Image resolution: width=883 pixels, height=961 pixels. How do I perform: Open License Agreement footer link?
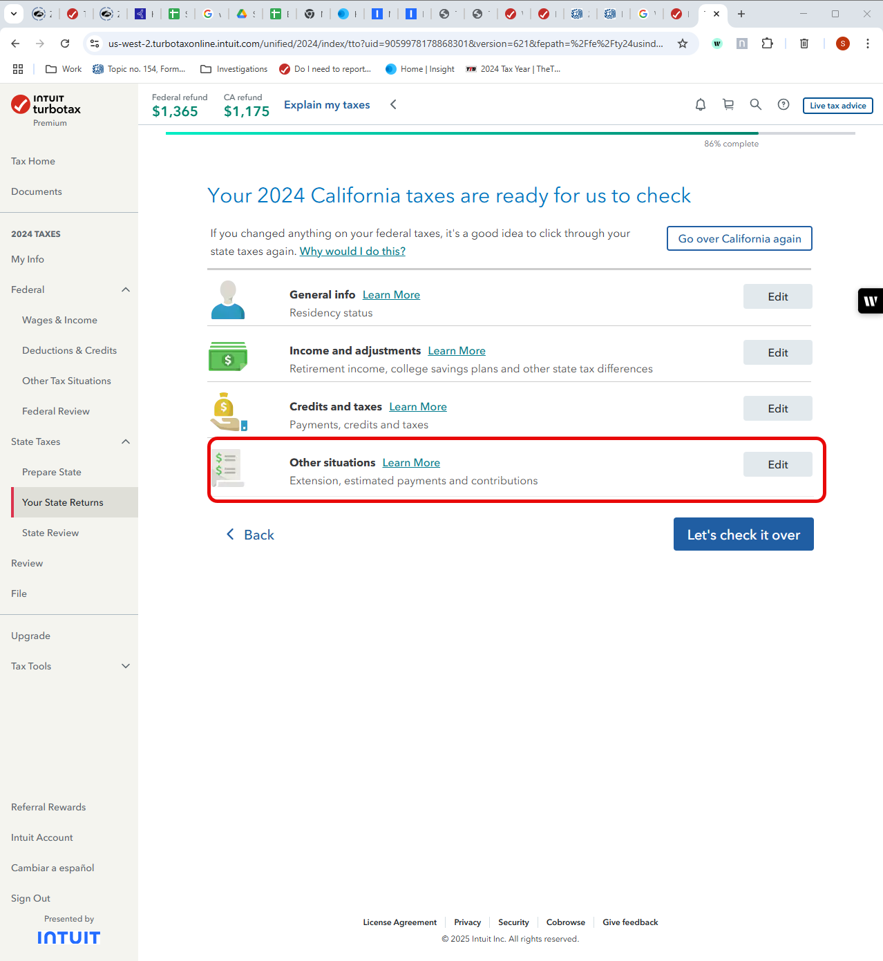click(x=400, y=922)
